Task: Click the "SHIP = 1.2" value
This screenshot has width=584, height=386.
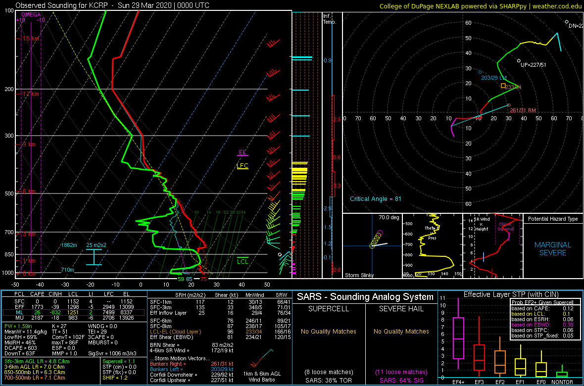Action: pyautogui.click(x=115, y=378)
